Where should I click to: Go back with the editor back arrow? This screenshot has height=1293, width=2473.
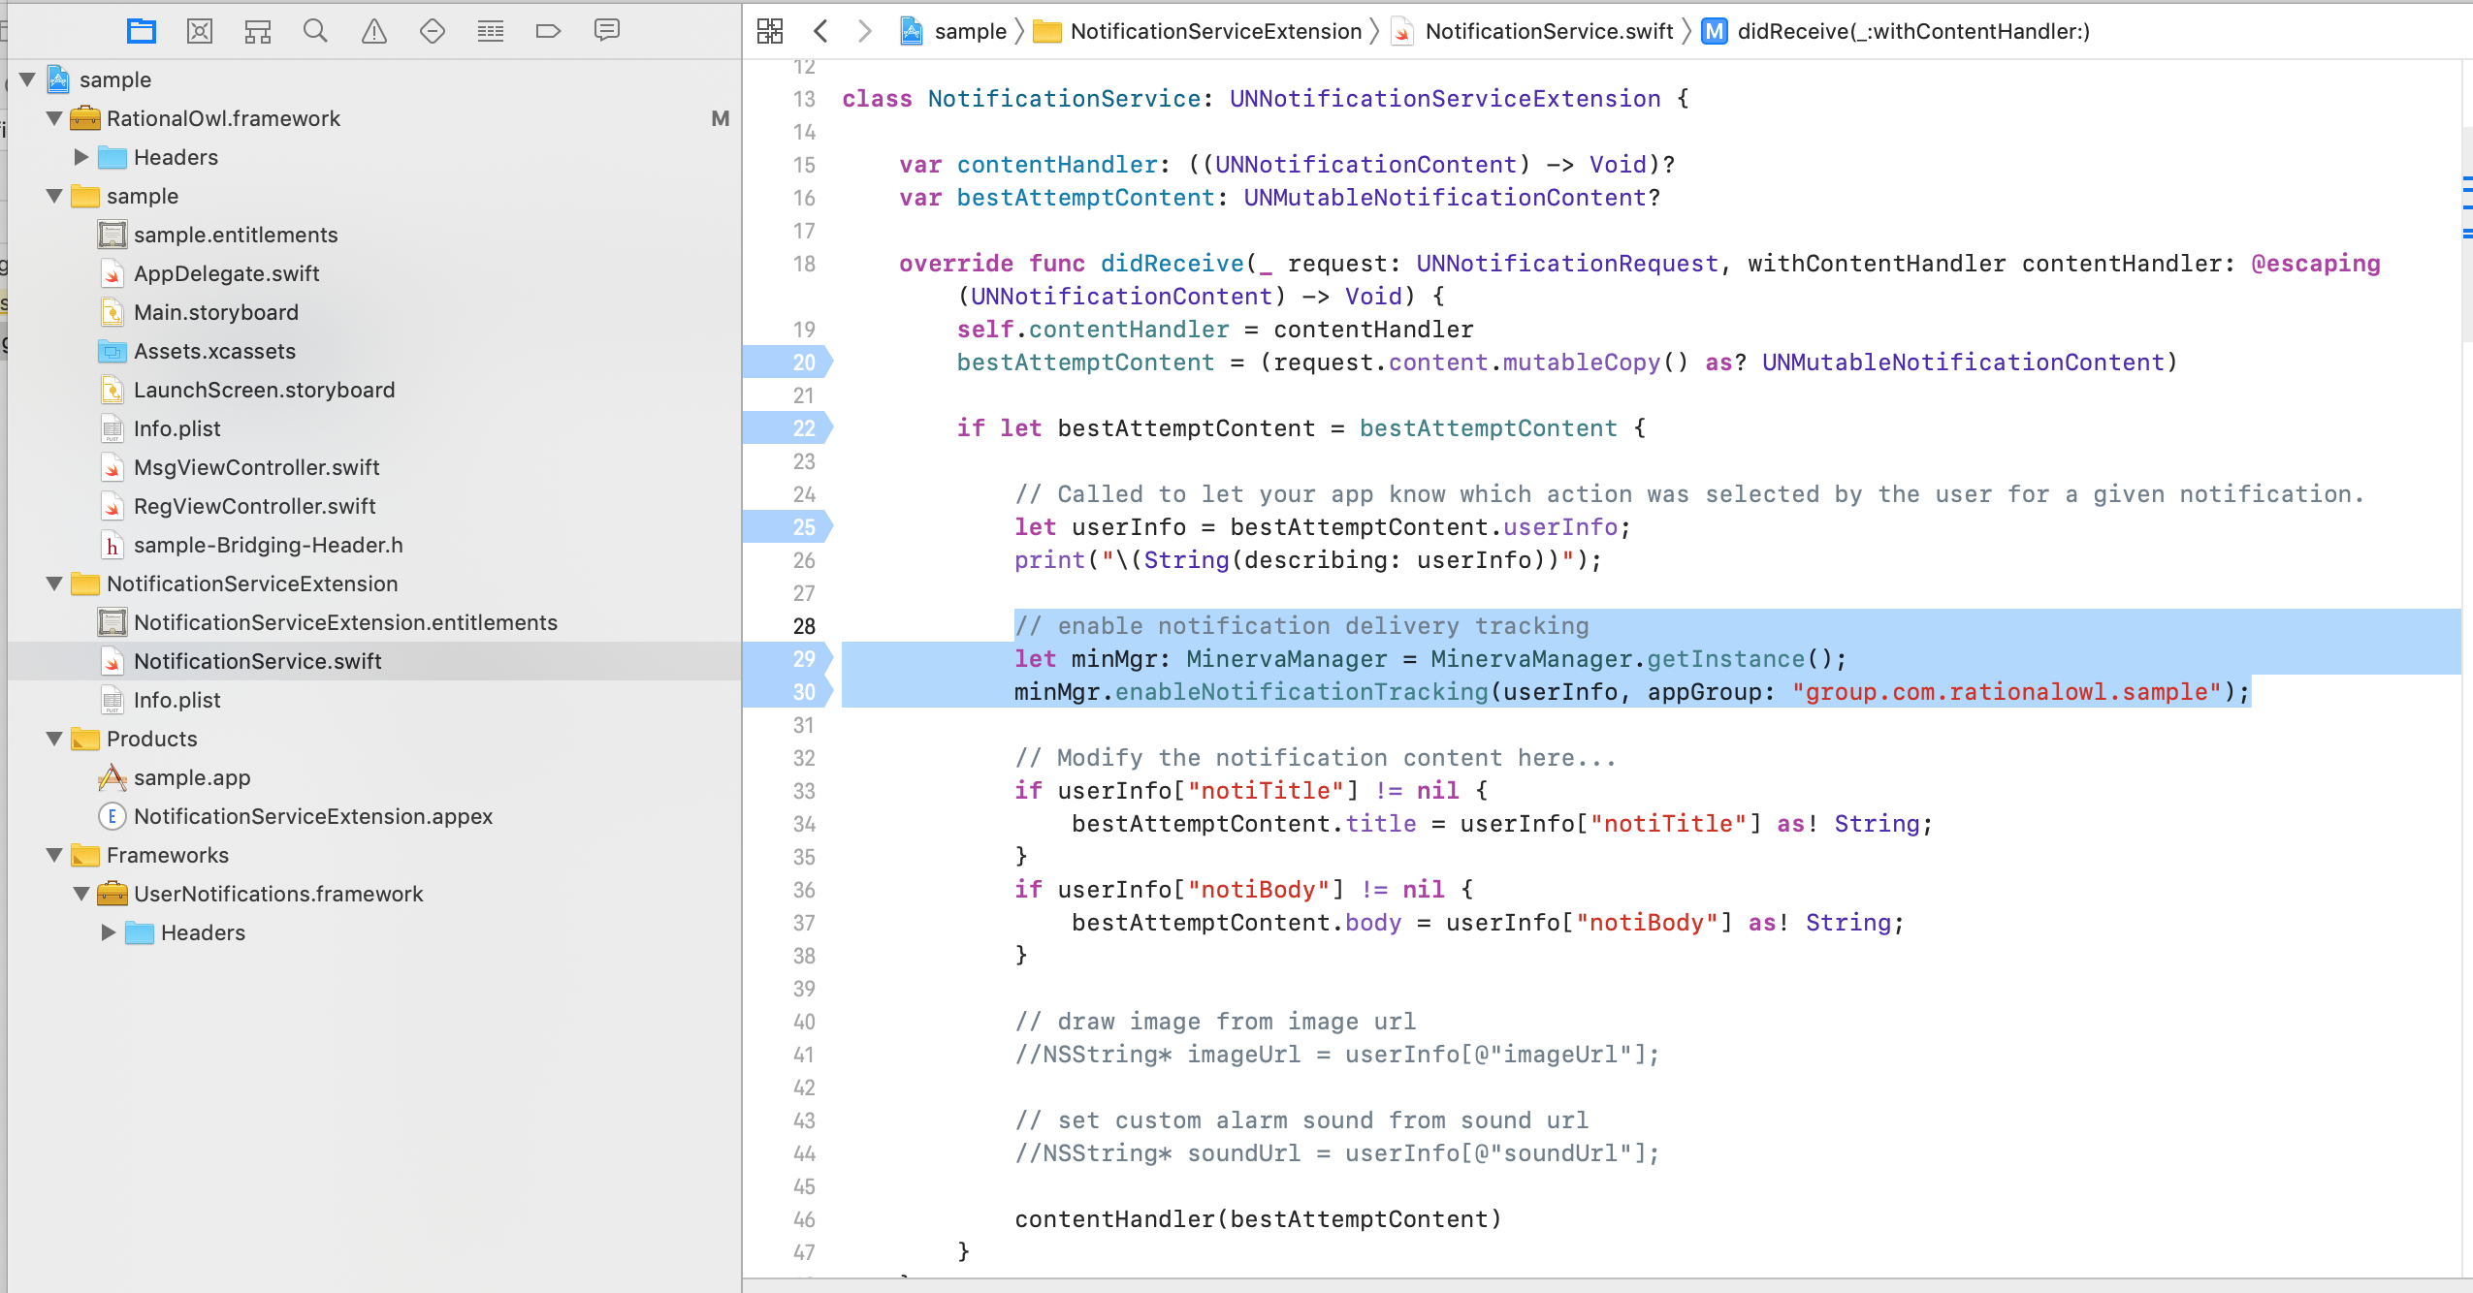coord(821,31)
